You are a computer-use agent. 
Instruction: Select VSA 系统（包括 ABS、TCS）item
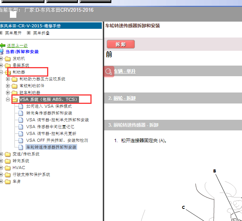[x=49, y=99]
